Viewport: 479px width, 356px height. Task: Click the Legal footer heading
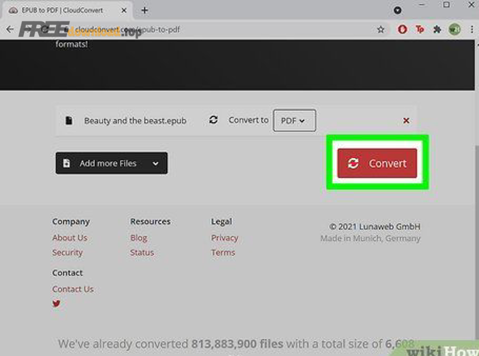221,221
